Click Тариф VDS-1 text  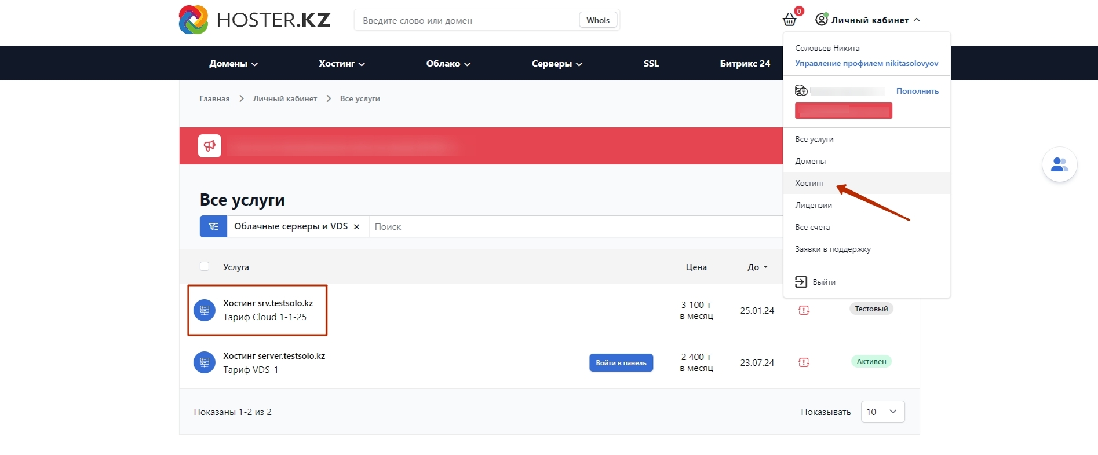click(250, 369)
